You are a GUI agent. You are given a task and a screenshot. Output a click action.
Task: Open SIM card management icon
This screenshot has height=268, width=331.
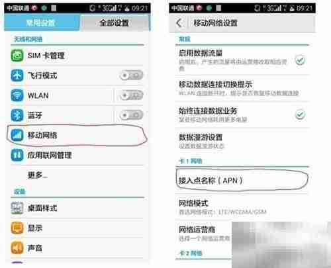(x=17, y=56)
